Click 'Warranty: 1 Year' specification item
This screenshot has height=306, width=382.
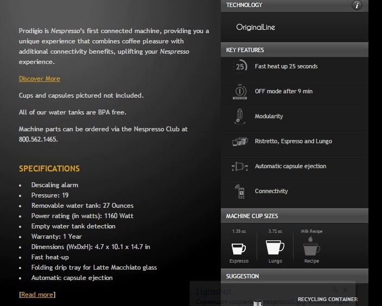(x=56, y=237)
